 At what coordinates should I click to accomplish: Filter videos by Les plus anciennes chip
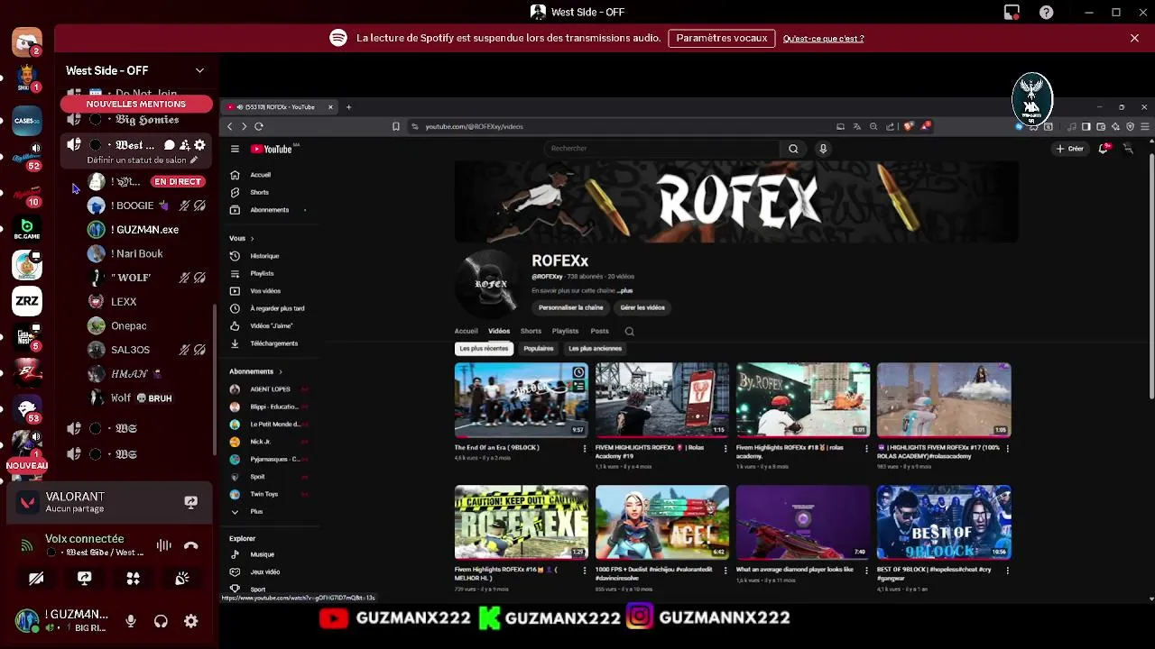click(595, 349)
